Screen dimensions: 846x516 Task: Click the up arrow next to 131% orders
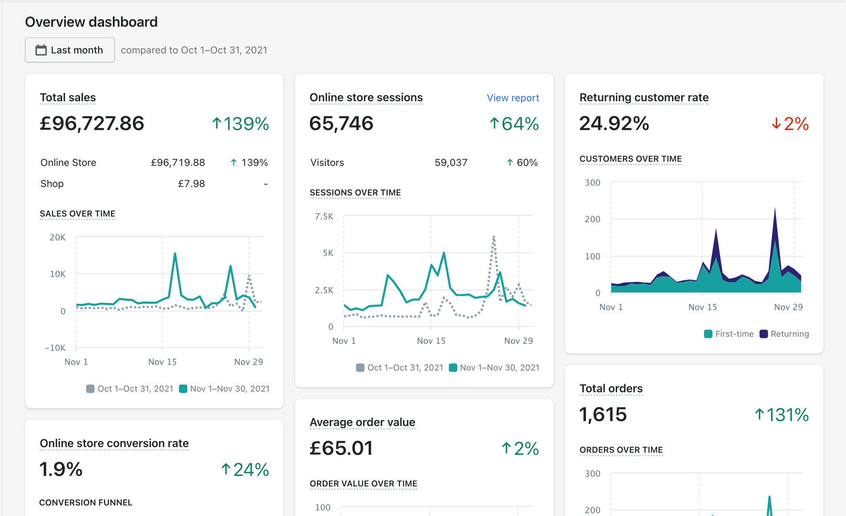[759, 414]
